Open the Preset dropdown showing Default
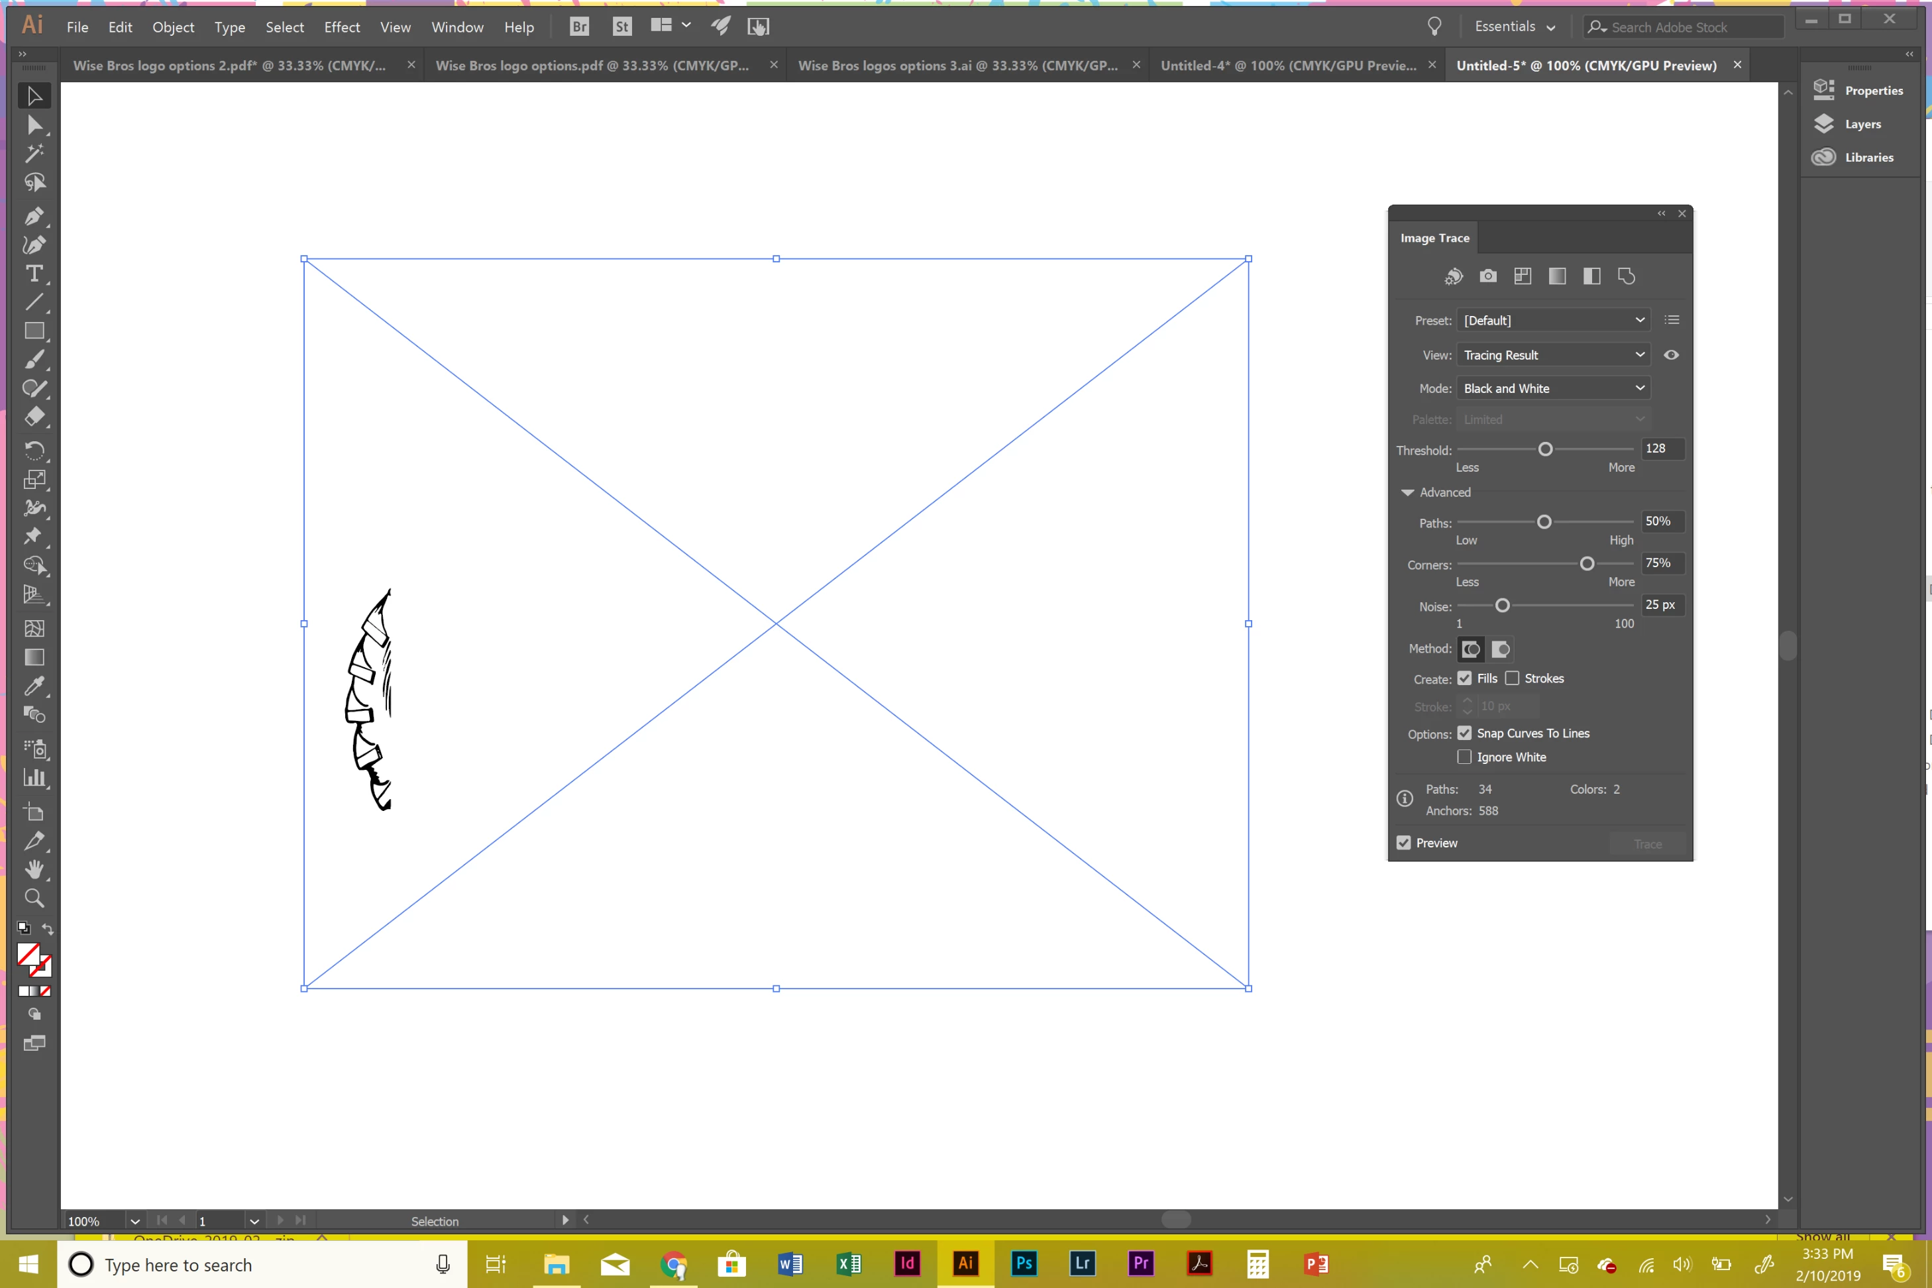Image resolution: width=1932 pixels, height=1288 pixels. (1553, 321)
